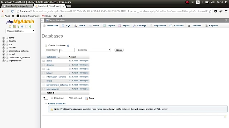Open the Capital Maharaja bookmark
229x128 pixels.
(x=28, y=16)
